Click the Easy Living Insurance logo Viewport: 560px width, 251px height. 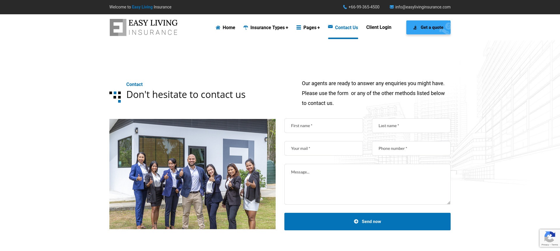143,27
